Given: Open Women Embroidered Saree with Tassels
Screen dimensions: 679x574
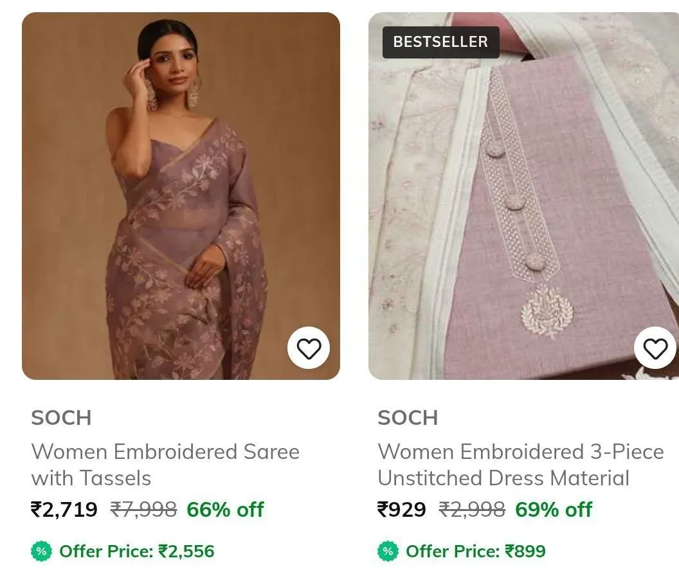Looking at the screenshot, I should click(165, 465).
